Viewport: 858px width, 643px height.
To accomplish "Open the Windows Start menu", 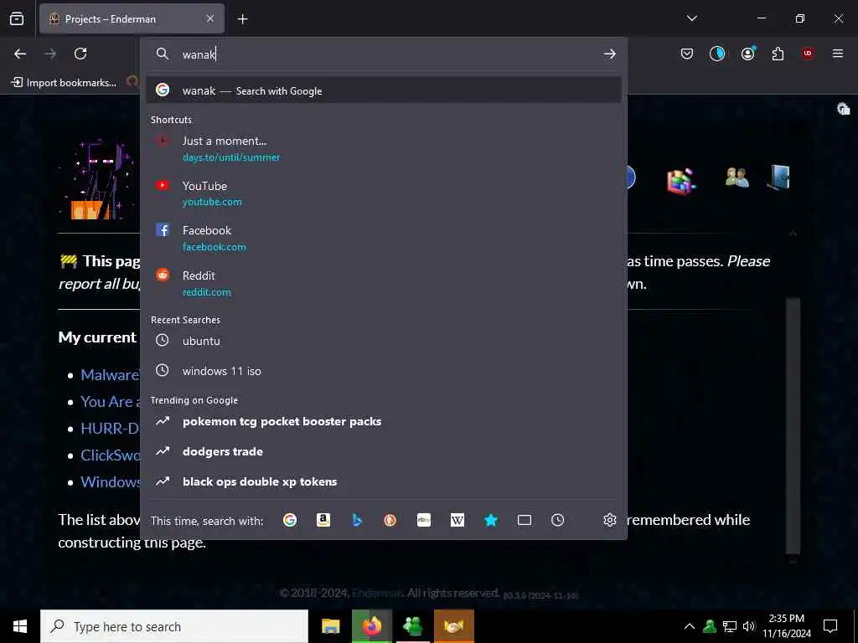I will [x=20, y=626].
